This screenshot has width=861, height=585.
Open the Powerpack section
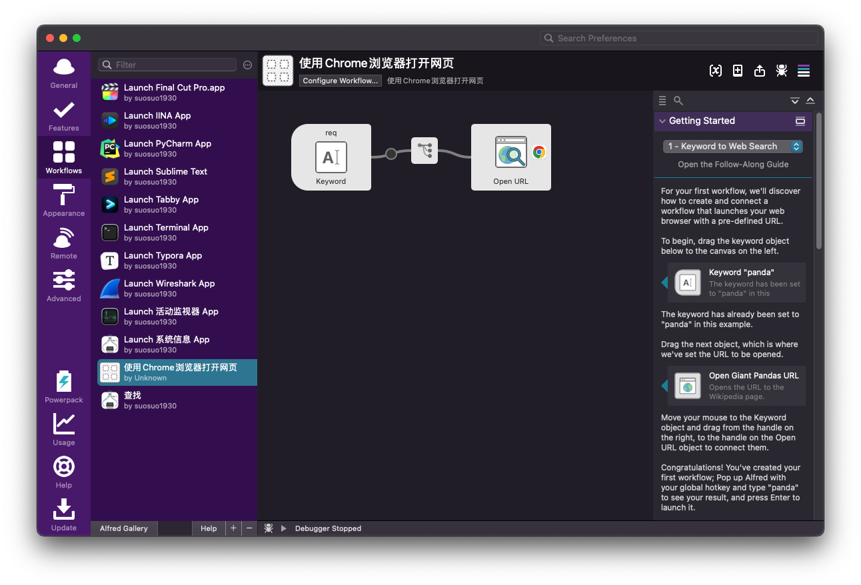coord(64,388)
